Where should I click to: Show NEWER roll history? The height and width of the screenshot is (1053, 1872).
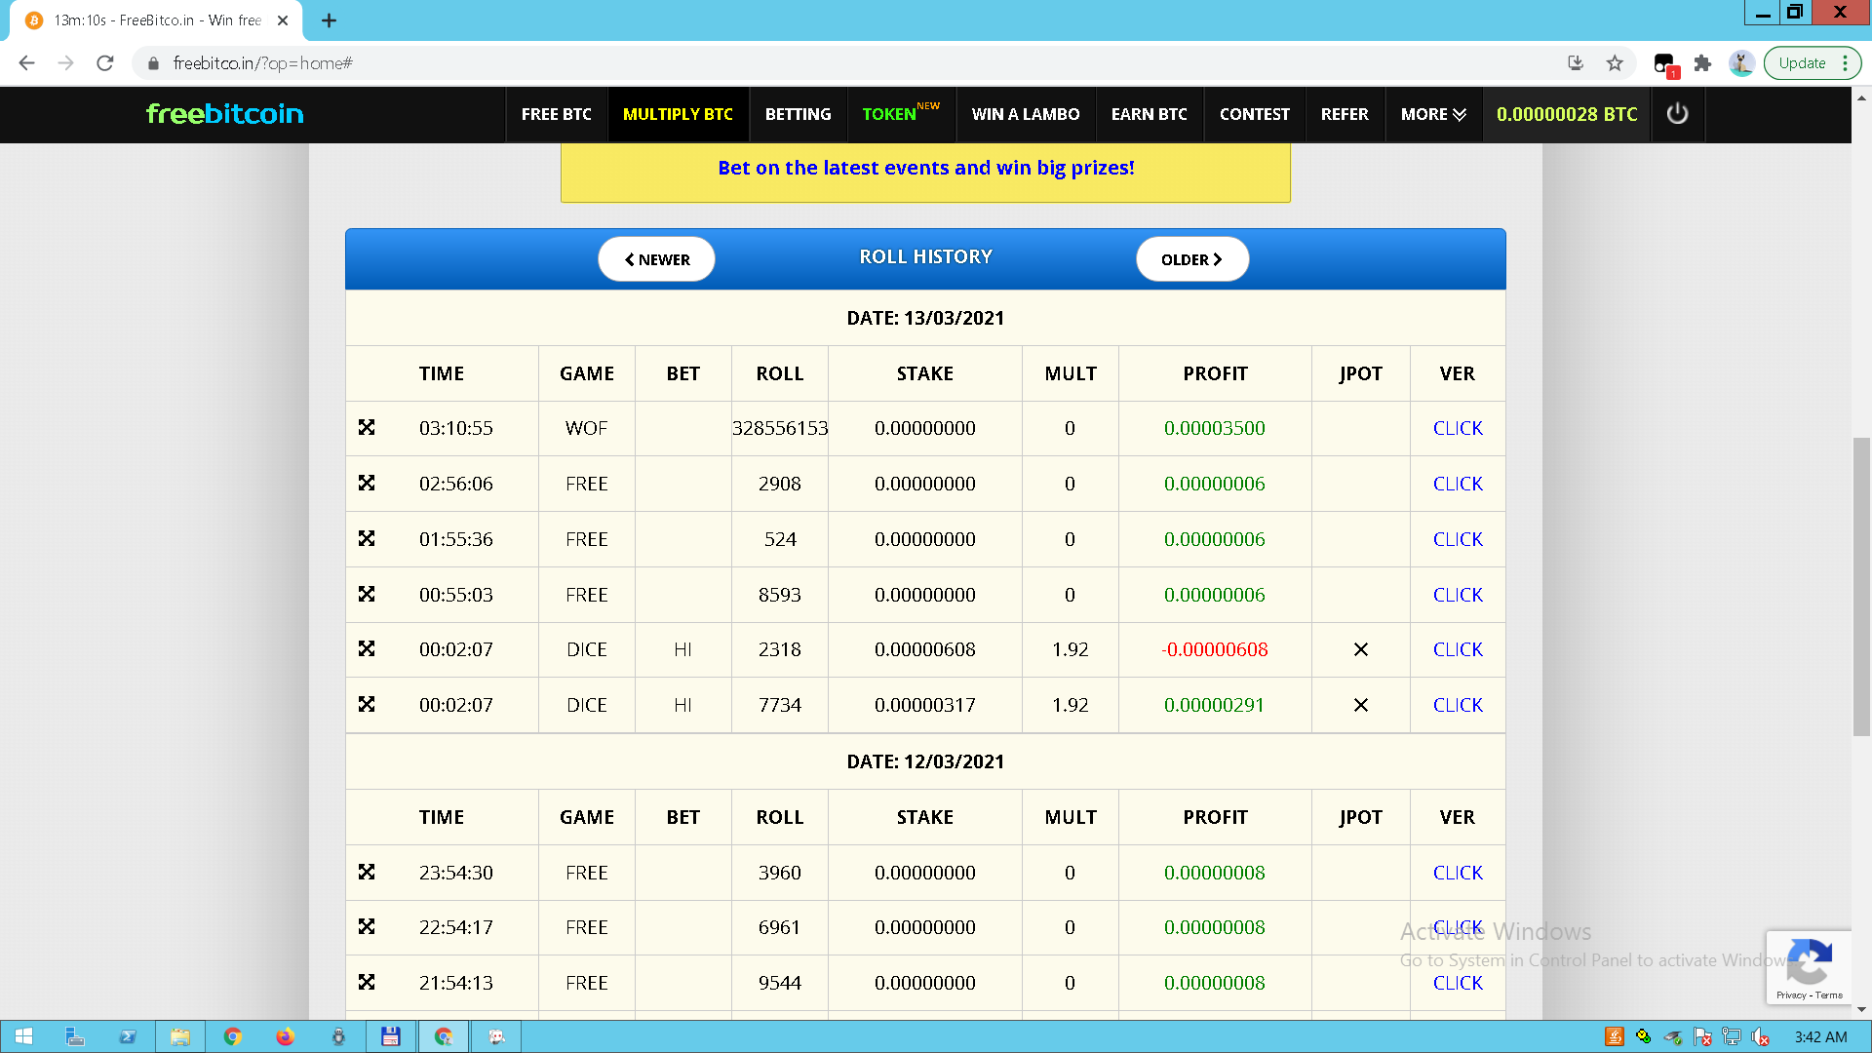point(656,259)
